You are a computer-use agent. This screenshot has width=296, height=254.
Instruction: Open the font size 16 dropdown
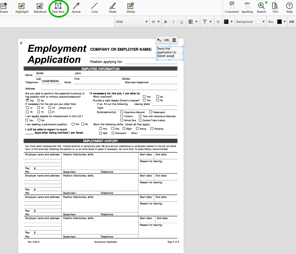tap(156, 22)
